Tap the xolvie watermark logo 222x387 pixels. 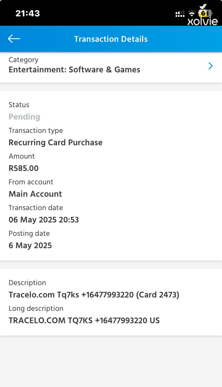tap(203, 21)
